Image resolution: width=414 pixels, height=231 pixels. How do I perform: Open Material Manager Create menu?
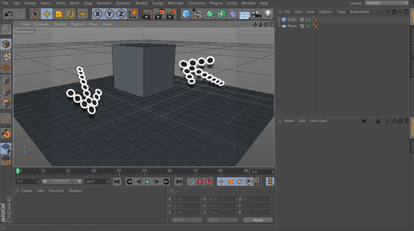click(27, 191)
